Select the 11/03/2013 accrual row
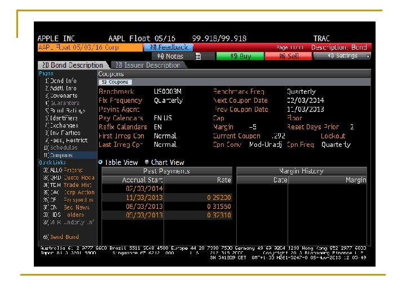This screenshot has width=406, height=305. point(167,198)
